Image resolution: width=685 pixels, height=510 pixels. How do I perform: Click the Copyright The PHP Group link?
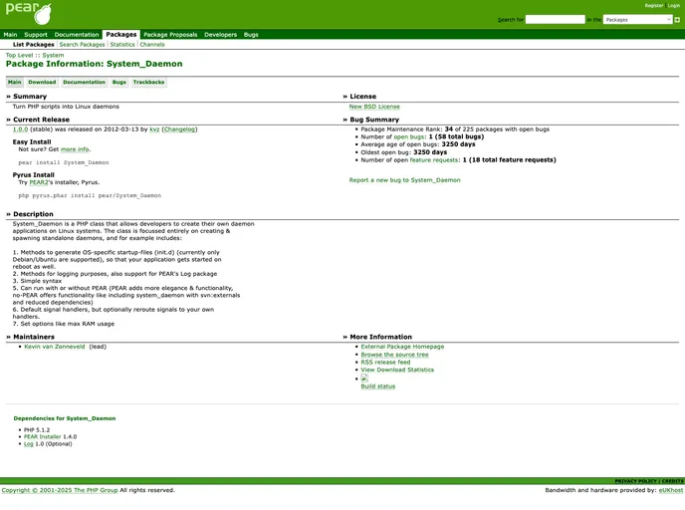(x=60, y=490)
